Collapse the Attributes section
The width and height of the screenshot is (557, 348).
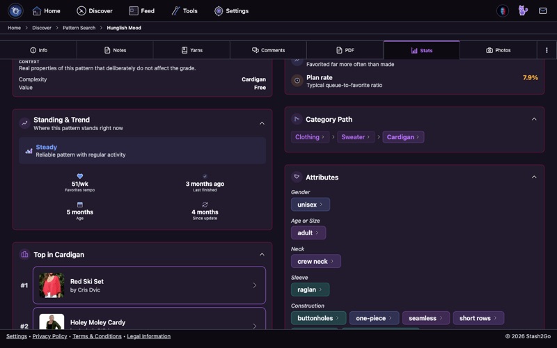click(534, 177)
